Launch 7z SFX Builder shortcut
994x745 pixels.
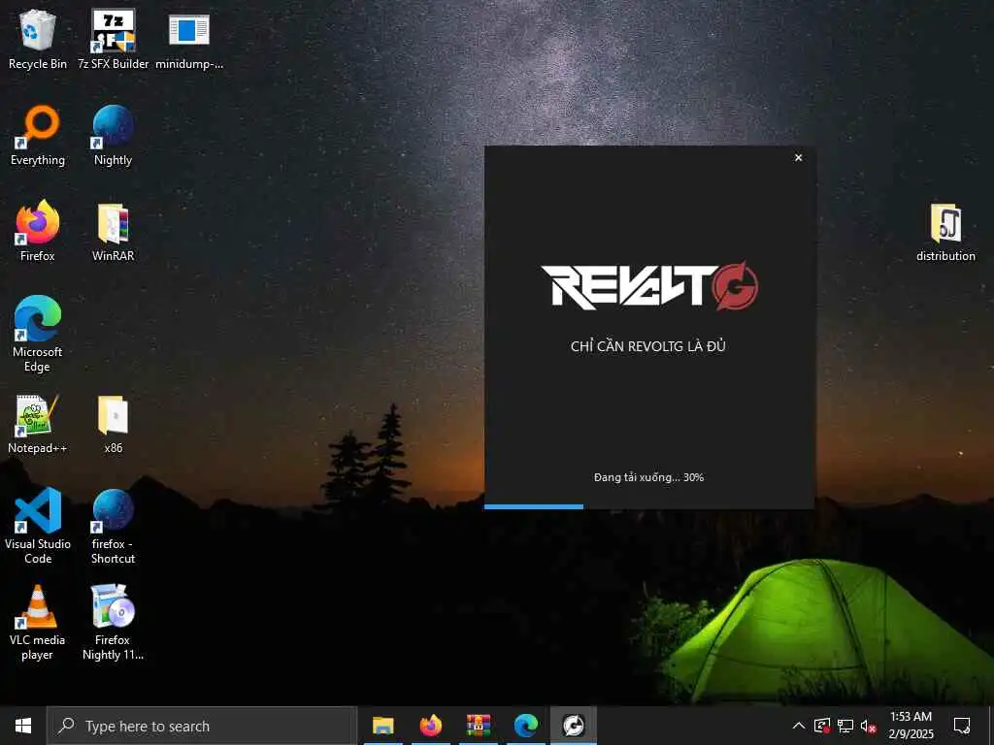tap(113, 39)
